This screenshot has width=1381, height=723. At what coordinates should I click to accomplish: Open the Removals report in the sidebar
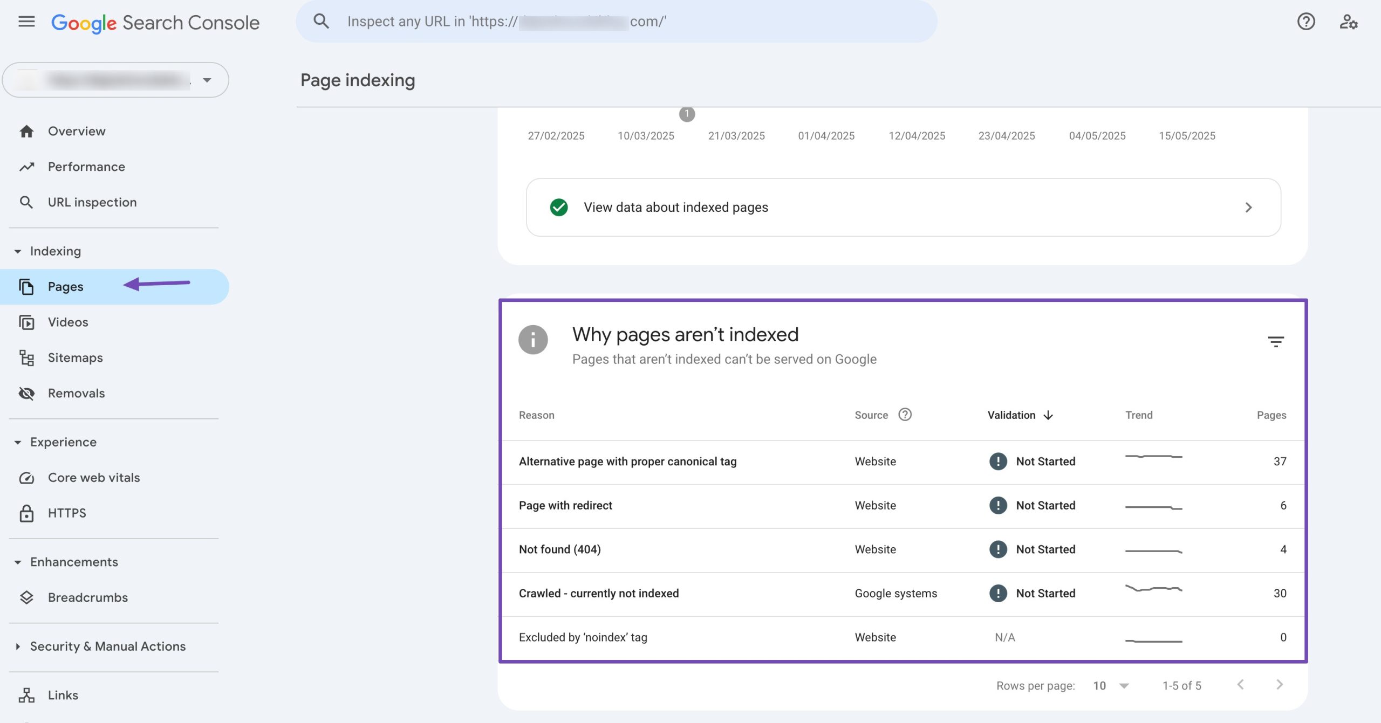76,393
